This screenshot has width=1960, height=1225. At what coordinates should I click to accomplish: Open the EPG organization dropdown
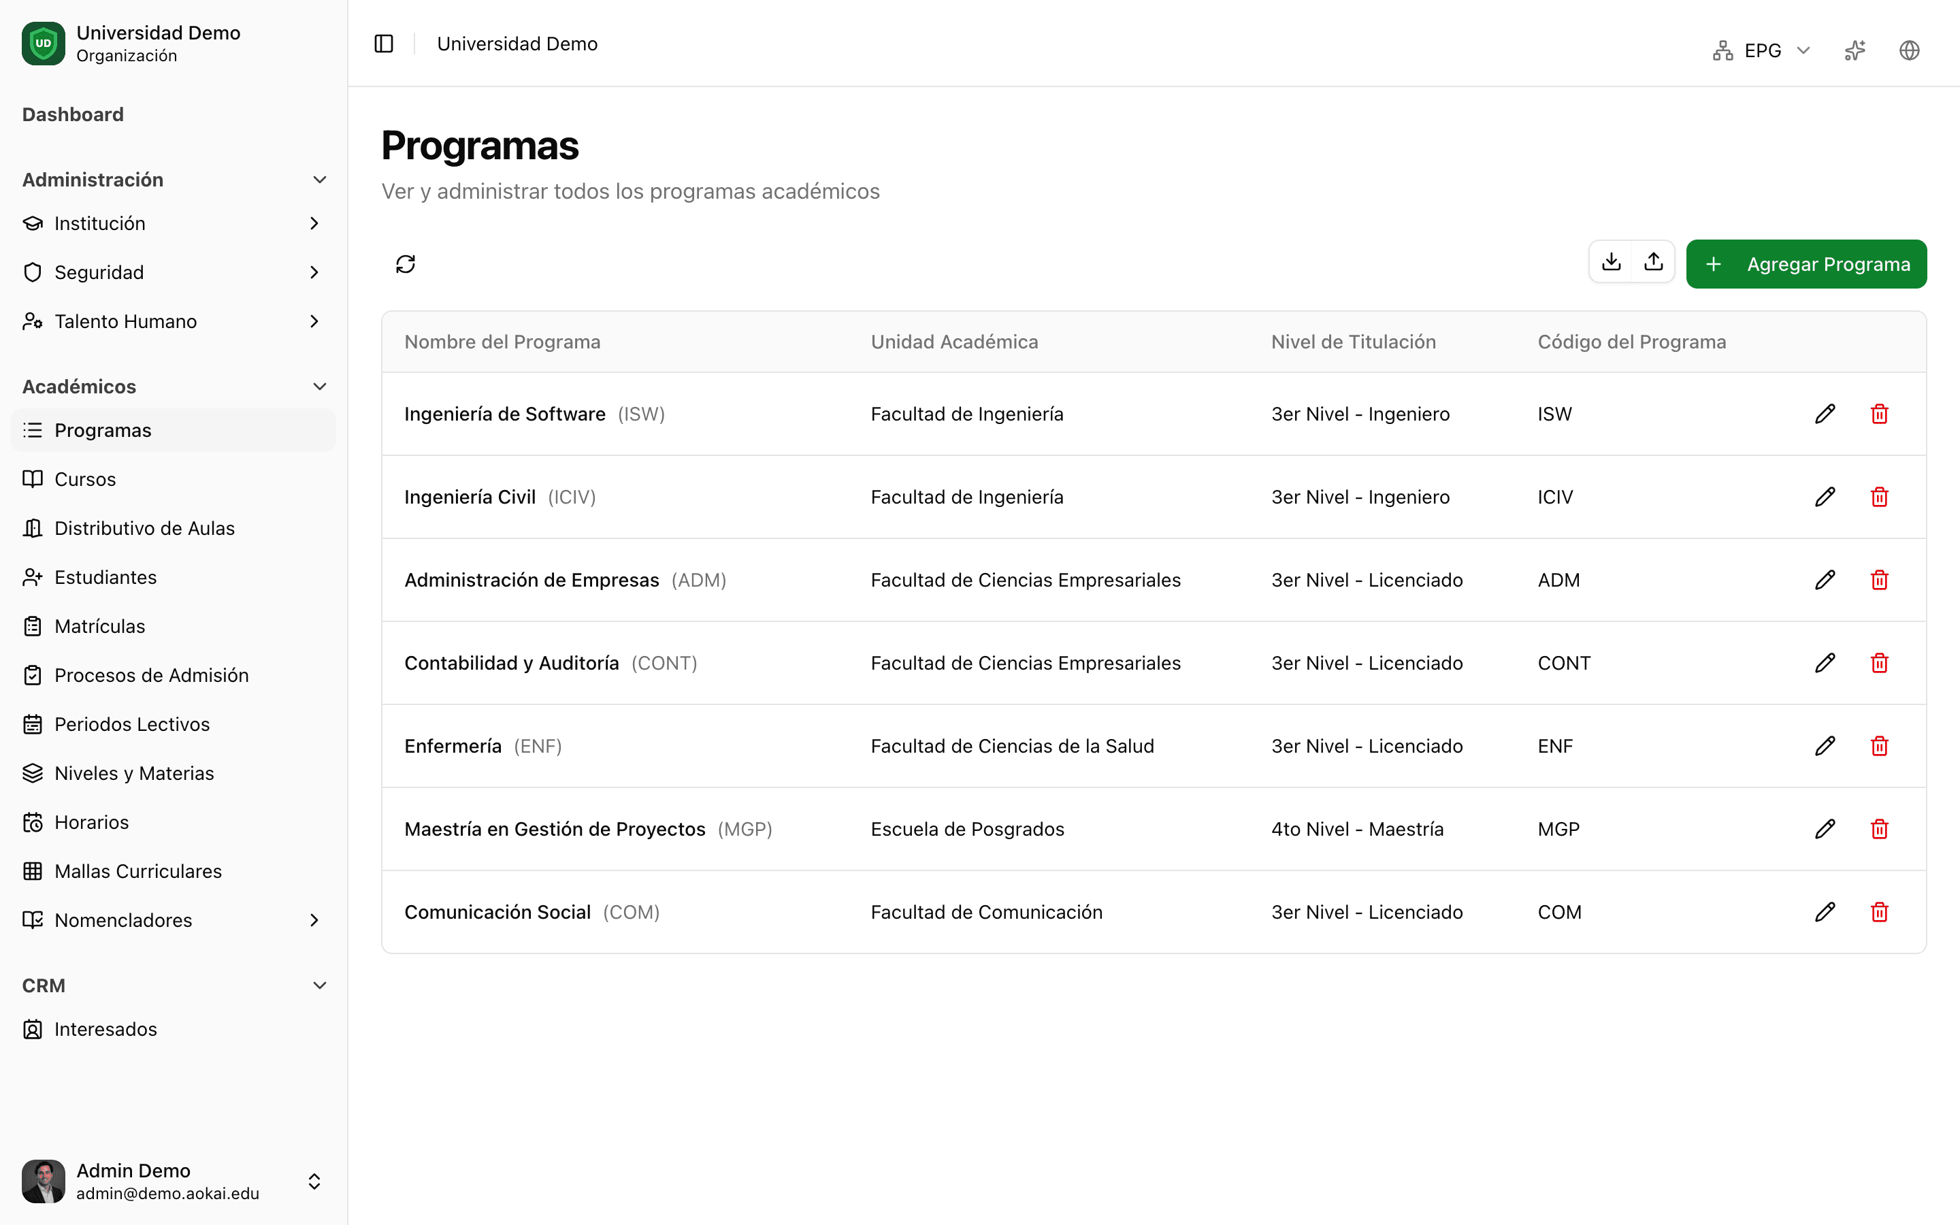point(1761,50)
